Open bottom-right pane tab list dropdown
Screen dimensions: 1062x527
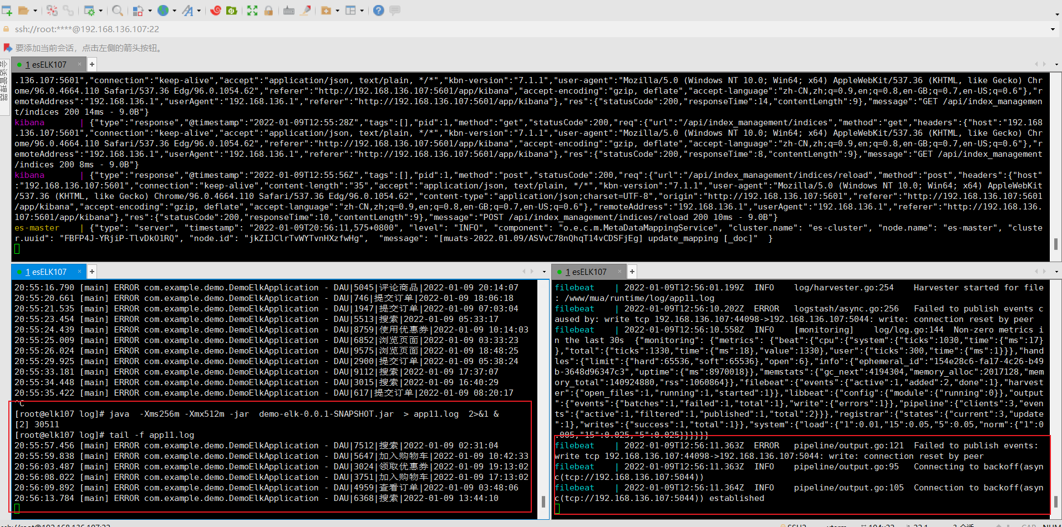click(x=1057, y=272)
